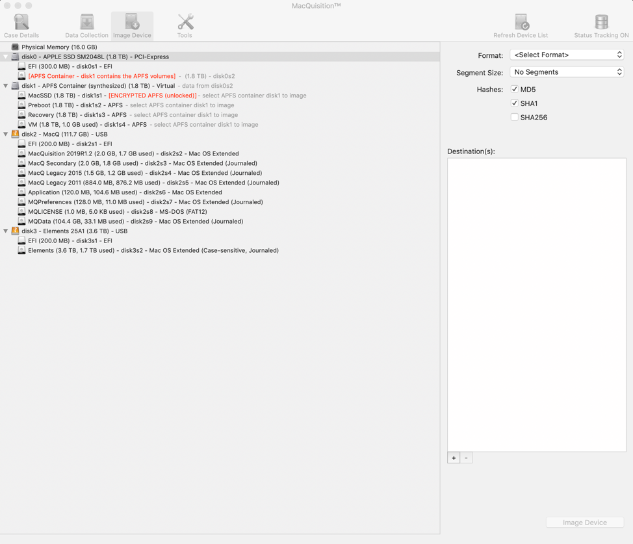The height and width of the screenshot is (544, 633).
Task: Select the Recovery disk1s3 row
Action: 220,114
